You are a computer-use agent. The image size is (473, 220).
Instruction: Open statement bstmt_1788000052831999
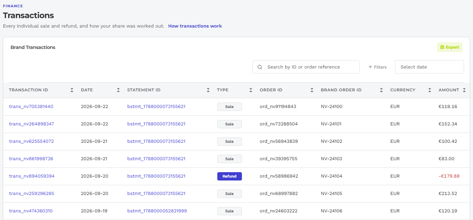point(157,211)
